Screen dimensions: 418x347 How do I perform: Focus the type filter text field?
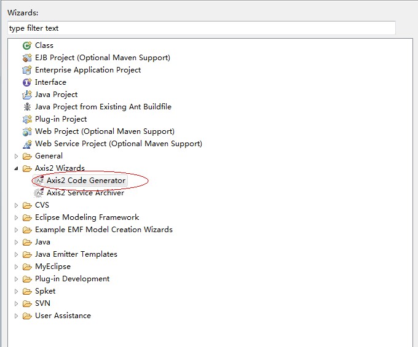(202, 28)
